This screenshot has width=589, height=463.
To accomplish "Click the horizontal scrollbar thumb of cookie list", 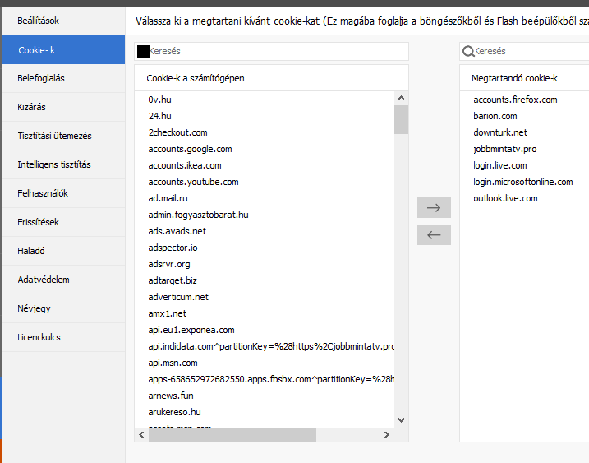I will click(232, 435).
